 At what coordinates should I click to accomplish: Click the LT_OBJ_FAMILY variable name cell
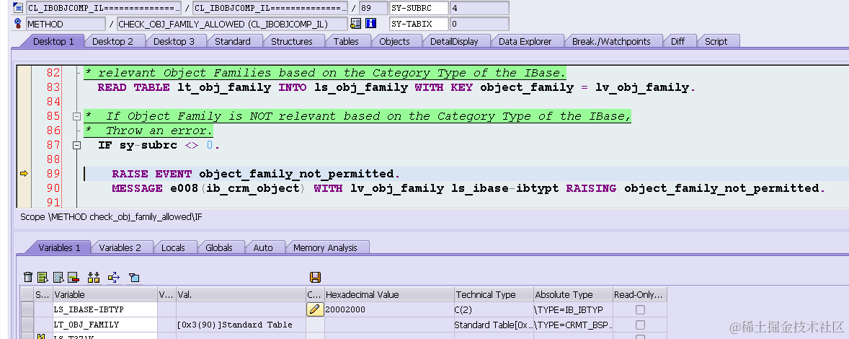point(105,325)
